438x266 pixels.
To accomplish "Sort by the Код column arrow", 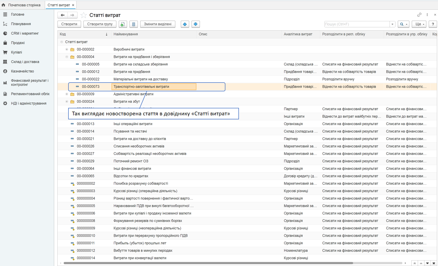I will [x=107, y=34].
